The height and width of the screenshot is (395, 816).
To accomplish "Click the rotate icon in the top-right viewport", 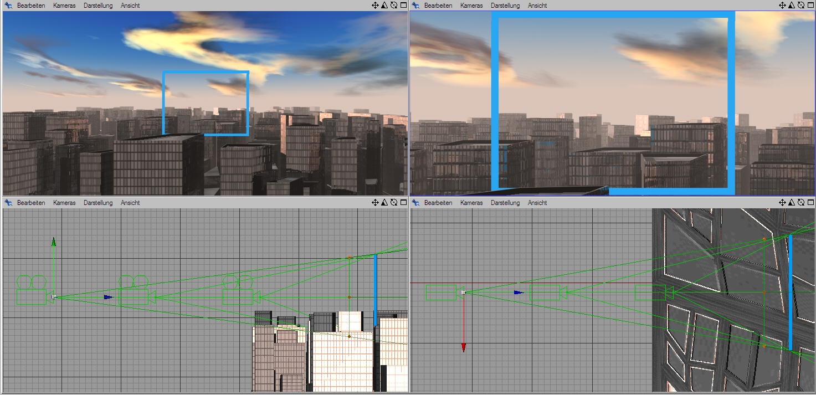I will click(800, 6).
